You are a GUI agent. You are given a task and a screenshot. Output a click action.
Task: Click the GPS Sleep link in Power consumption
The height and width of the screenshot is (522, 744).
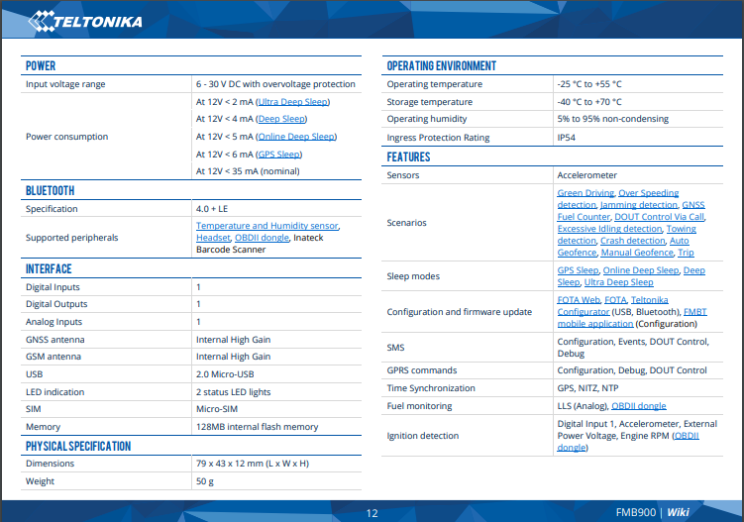[x=278, y=155]
